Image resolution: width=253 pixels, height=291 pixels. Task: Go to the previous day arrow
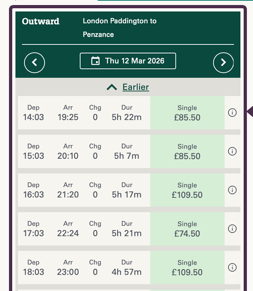point(34,62)
